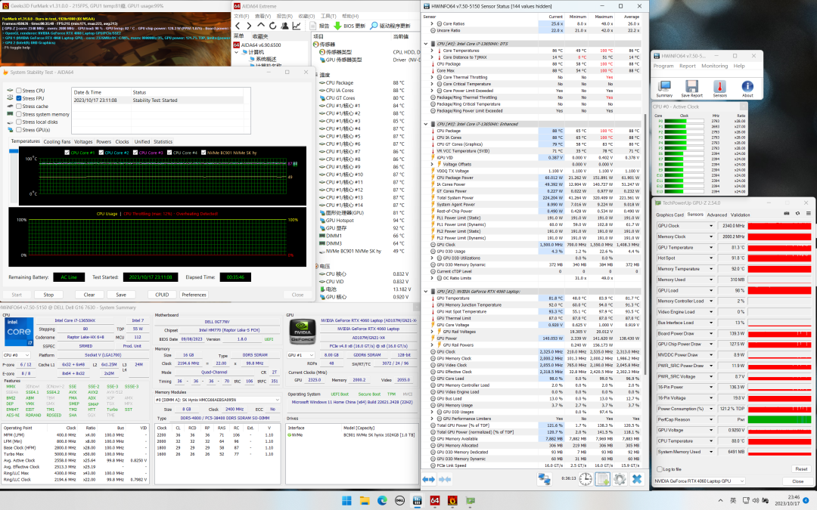Click the About info icon in HWiNFO64

click(747, 85)
